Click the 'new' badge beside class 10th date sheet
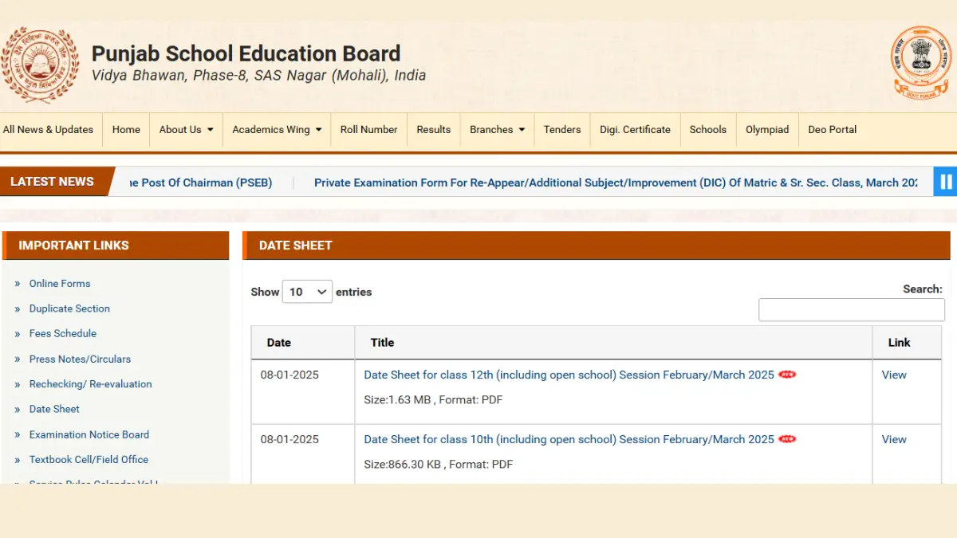This screenshot has width=957, height=538. click(787, 439)
